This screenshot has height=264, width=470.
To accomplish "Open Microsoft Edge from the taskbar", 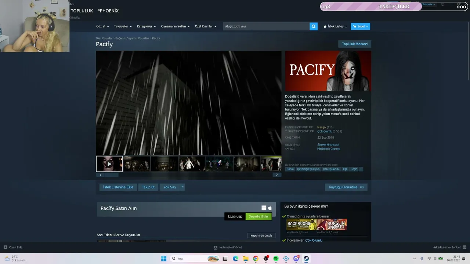I will [235, 258].
